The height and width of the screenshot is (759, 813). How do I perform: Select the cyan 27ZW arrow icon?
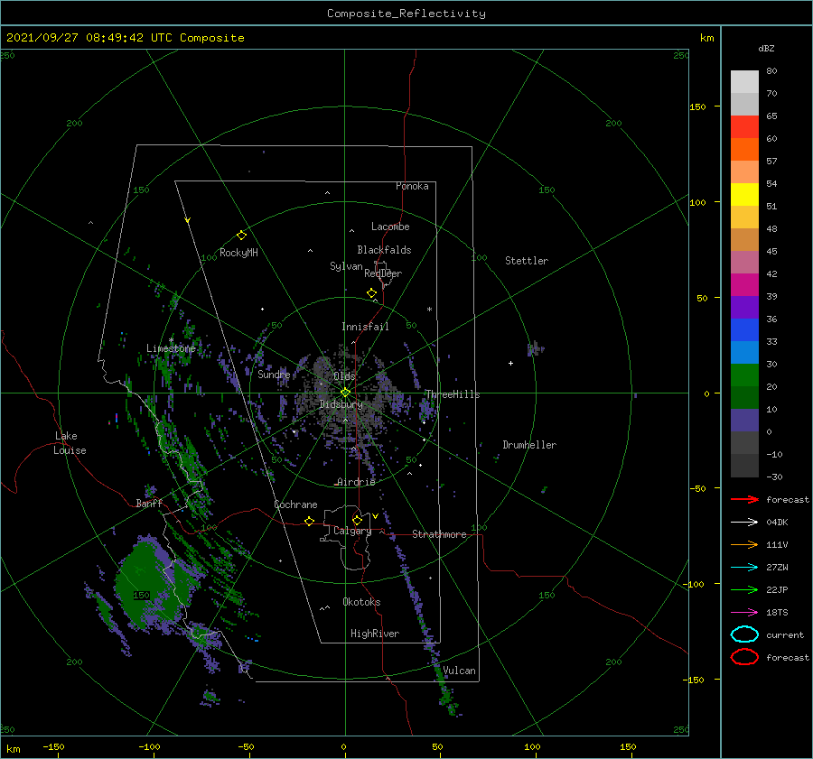point(744,568)
